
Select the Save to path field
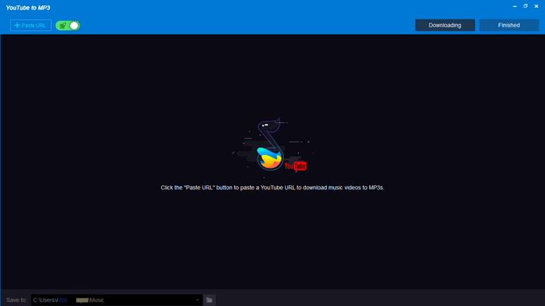pyautogui.click(x=117, y=300)
